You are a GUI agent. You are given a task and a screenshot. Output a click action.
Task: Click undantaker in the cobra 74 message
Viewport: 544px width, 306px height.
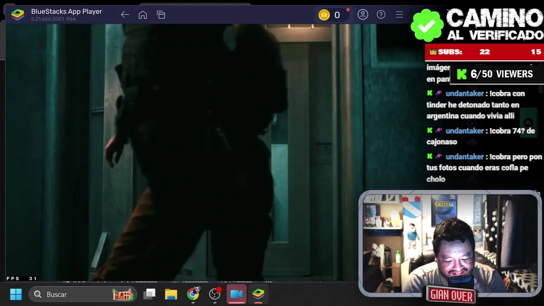coord(465,131)
